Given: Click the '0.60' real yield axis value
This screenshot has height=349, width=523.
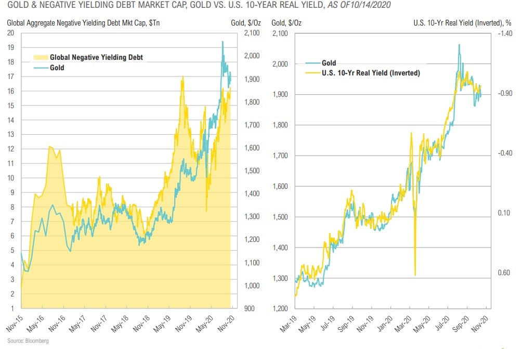Looking at the screenshot, I should [x=504, y=273].
